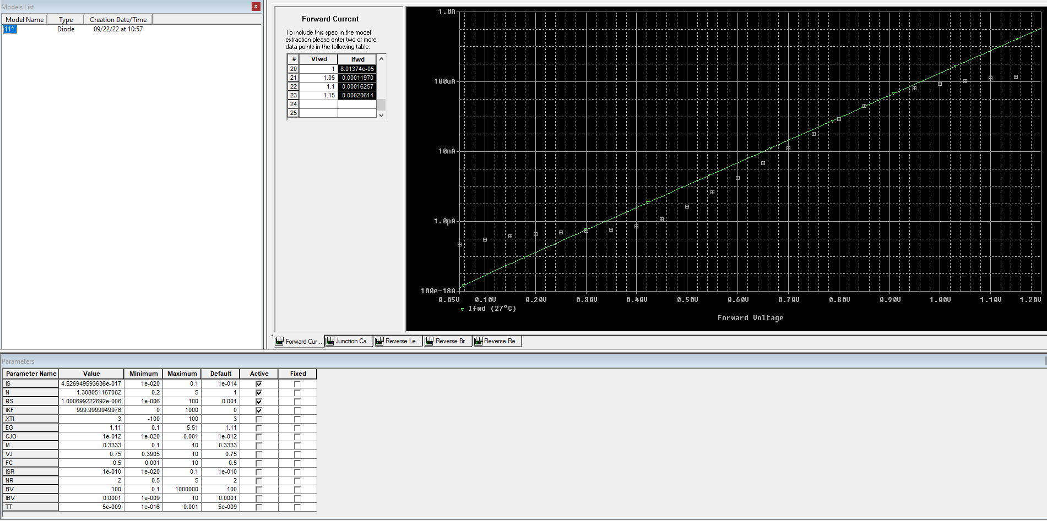The height and width of the screenshot is (521, 1047).
Task: Click the Ifwd (27°C) legend entry
Action: point(489,309)
